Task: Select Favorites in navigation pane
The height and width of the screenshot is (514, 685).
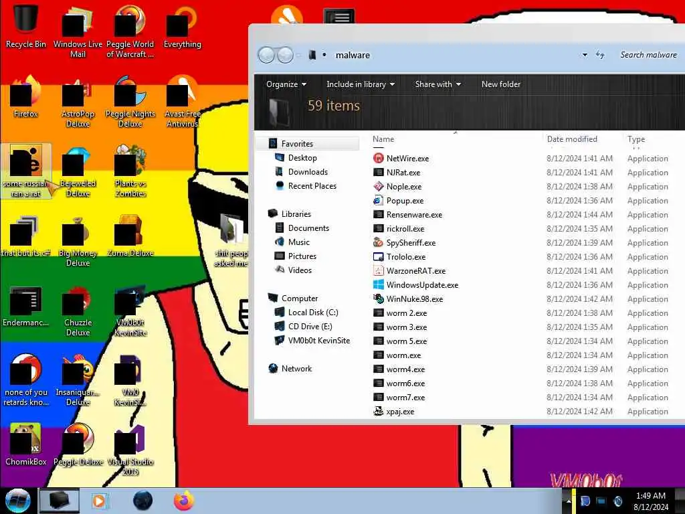Action: tap(297, 143)
